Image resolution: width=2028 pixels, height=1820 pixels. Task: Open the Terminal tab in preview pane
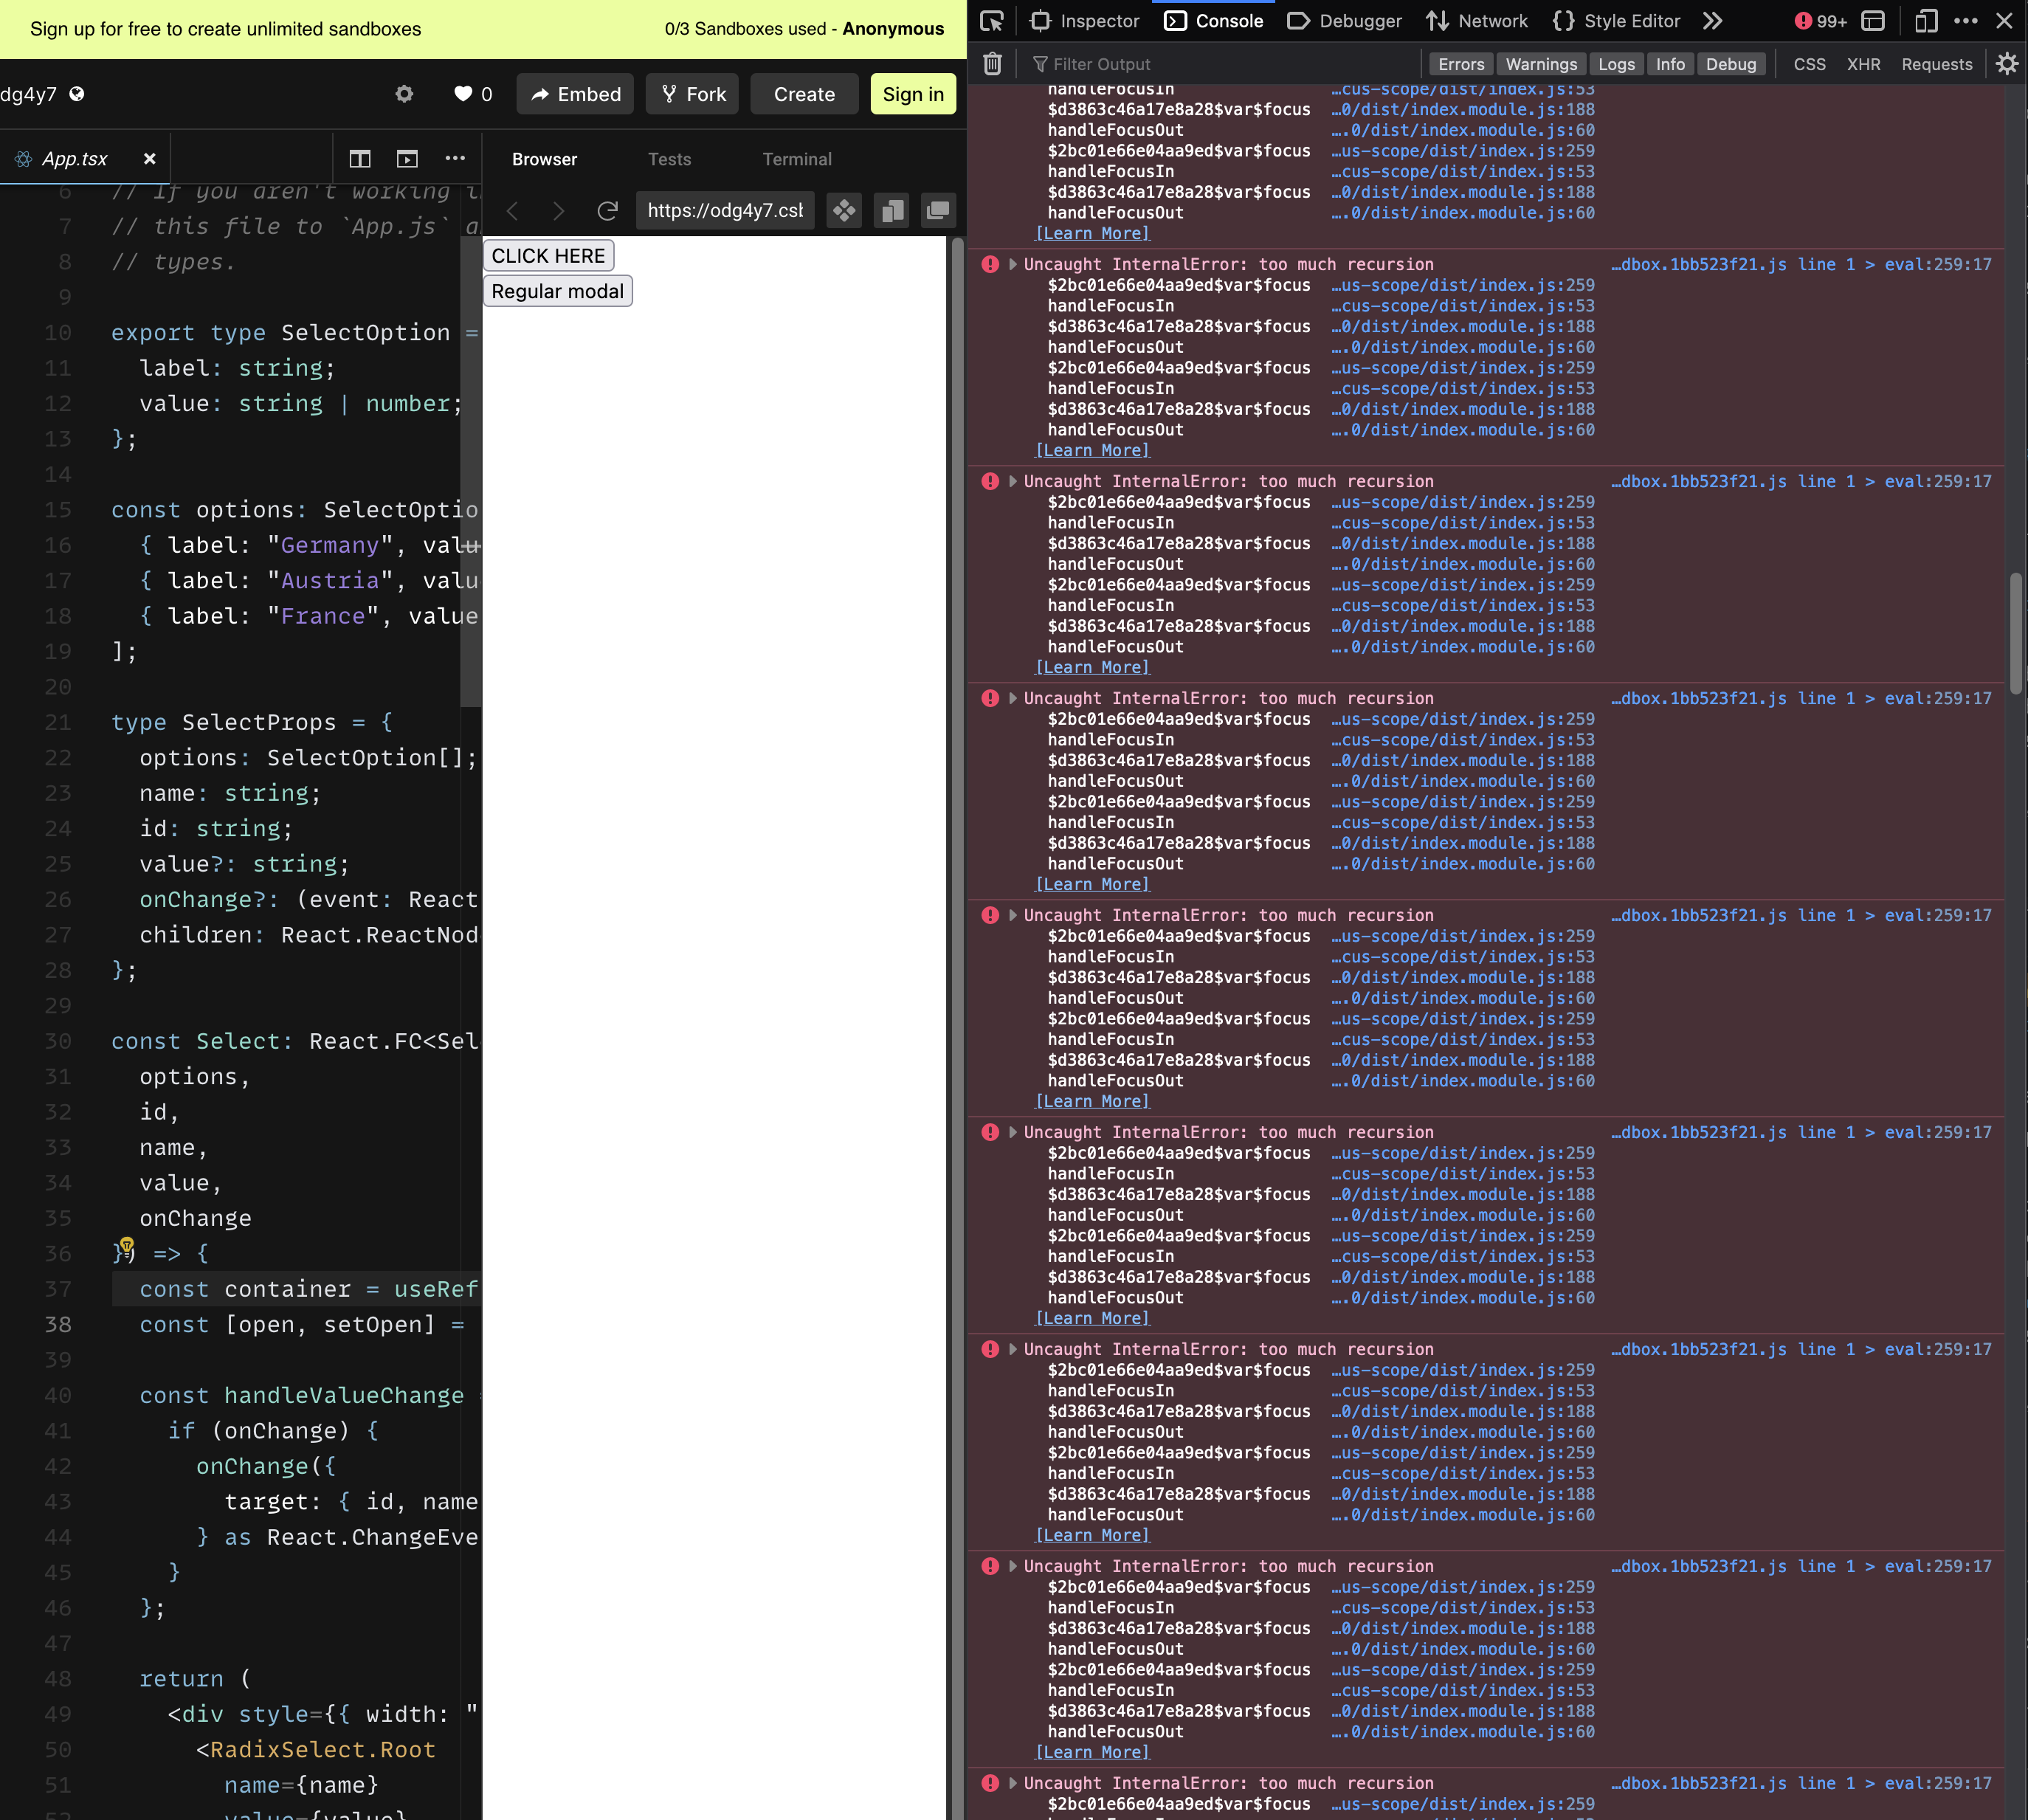(x=797, y=158)
